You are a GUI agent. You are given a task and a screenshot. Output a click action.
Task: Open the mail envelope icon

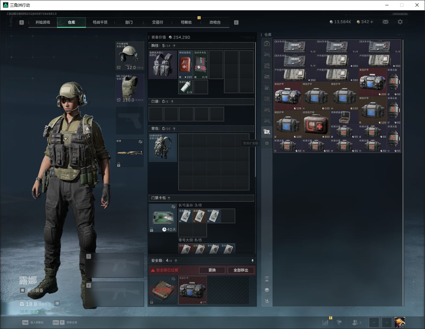[385, 22]
